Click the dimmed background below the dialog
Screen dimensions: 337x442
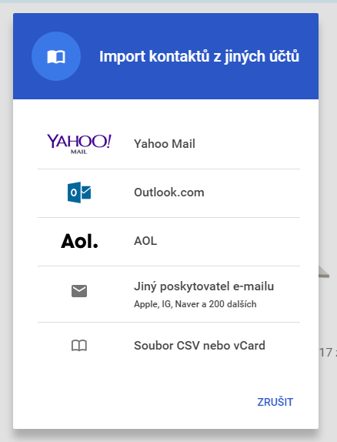click(168, 437)
